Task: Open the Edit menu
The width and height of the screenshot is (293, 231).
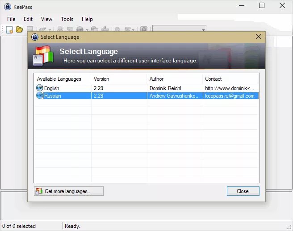Action: coord(28,19)
